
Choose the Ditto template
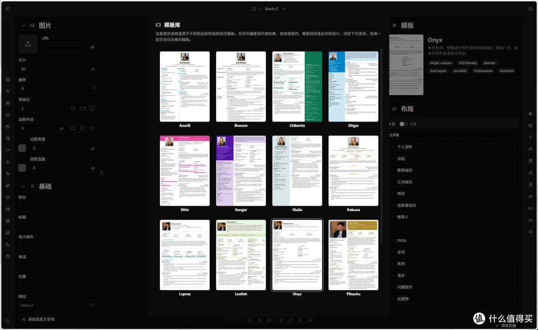pyautogui.click(x=185, y=171)
